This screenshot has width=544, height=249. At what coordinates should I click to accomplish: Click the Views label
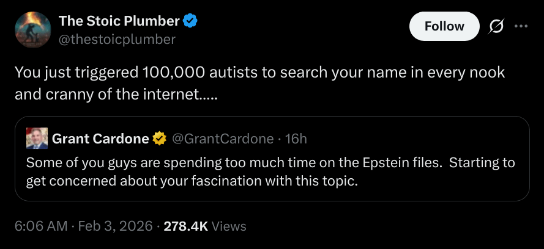tap(229, 226)
